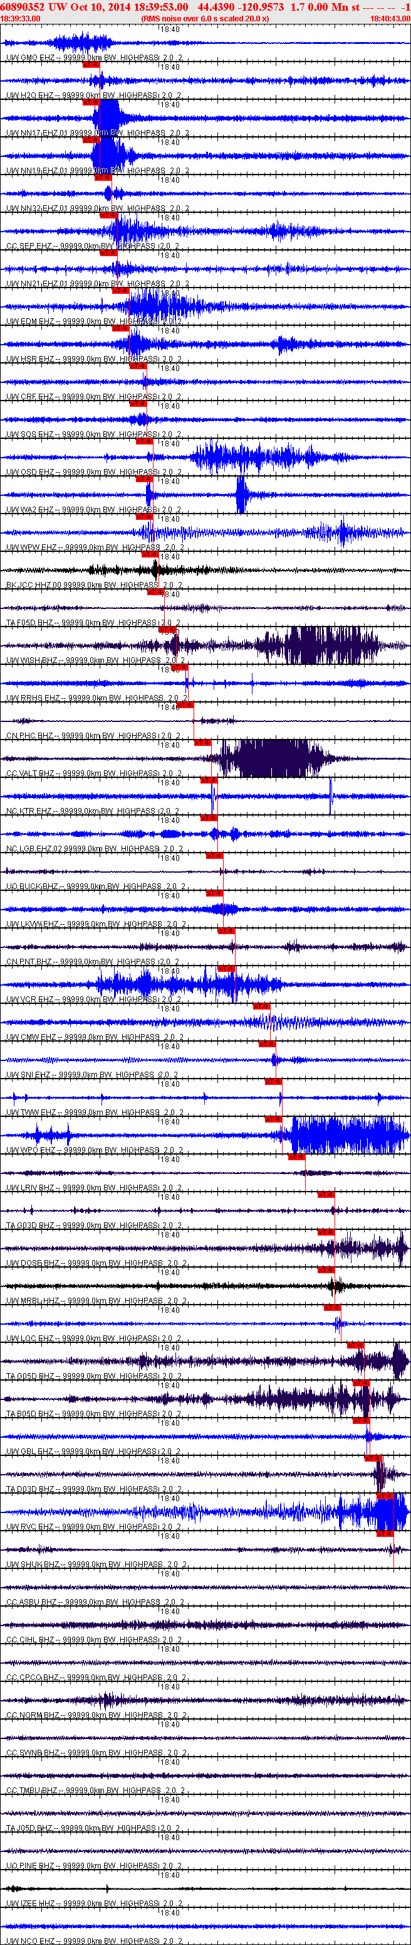Click the UW SOS EHZ station label
The height and width of the screenshot is (1945, 411).
coord(94,436)
